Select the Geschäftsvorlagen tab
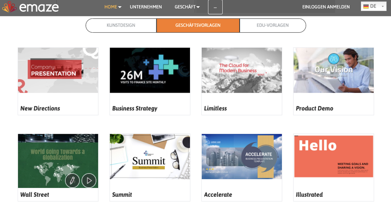 coord(198,25)
